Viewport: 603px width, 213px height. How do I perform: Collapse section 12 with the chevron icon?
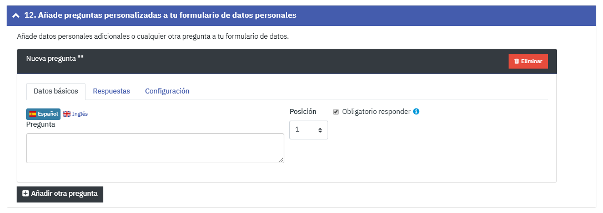pos(16,15)
